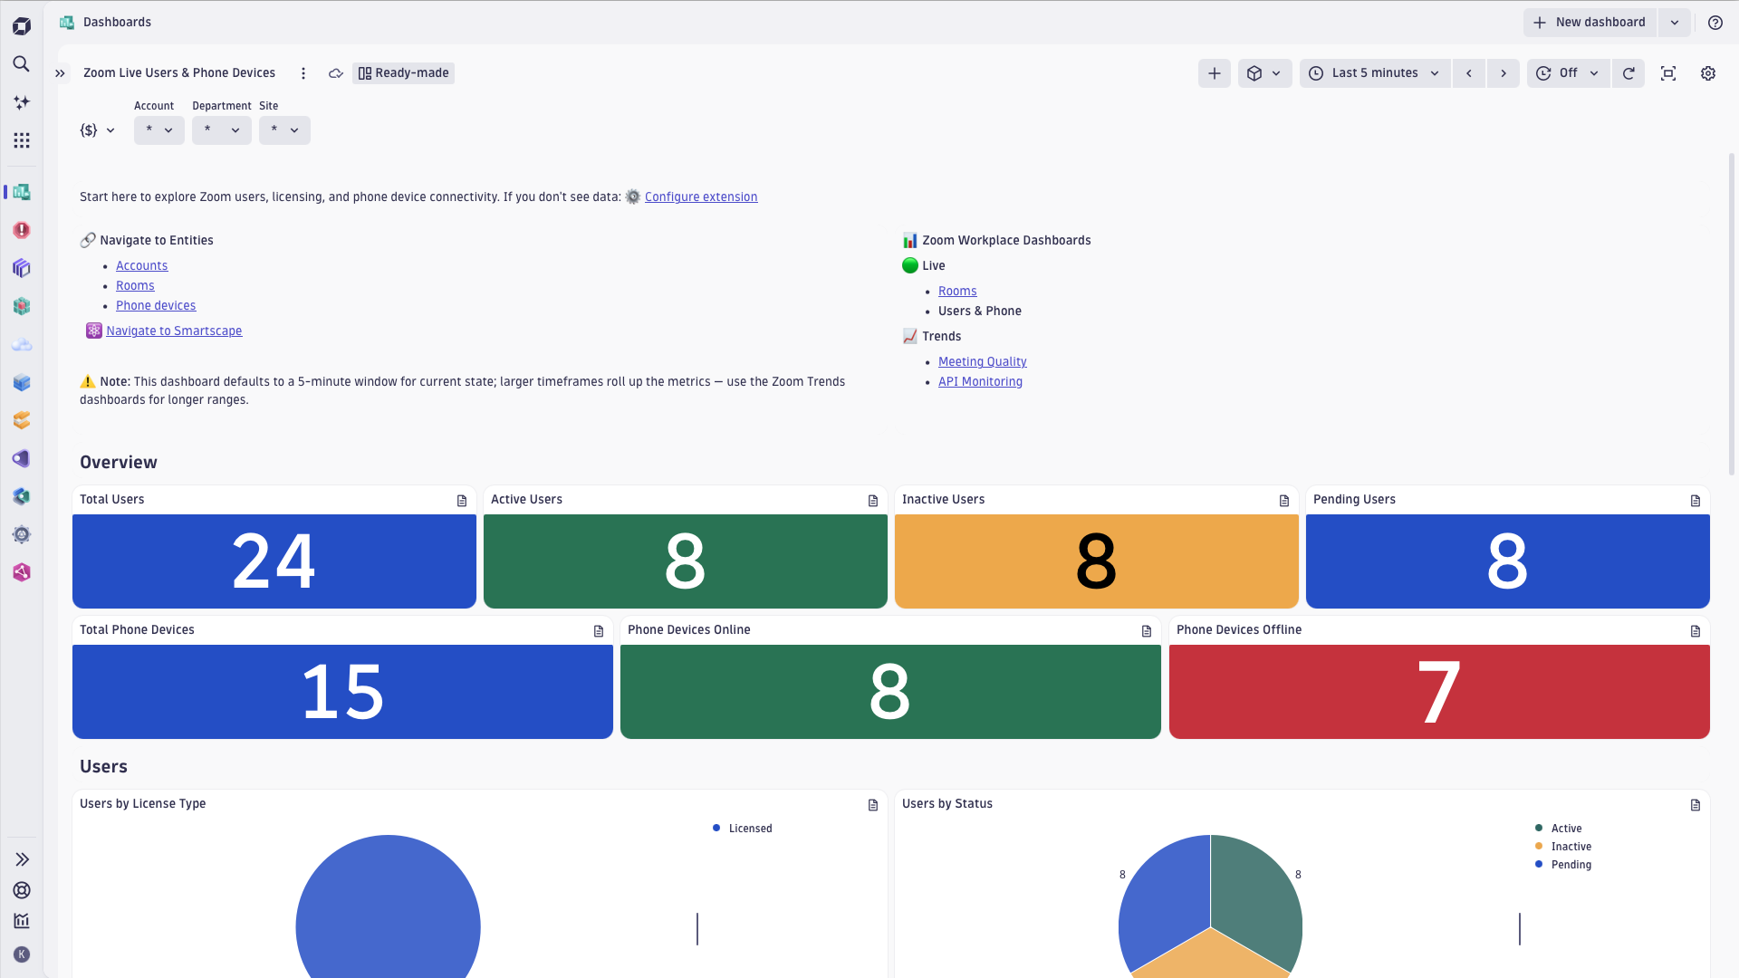The width and height of the screenshot is (1739, 978).
Task: Open the API Monitoring link
Action: [980, 382]
